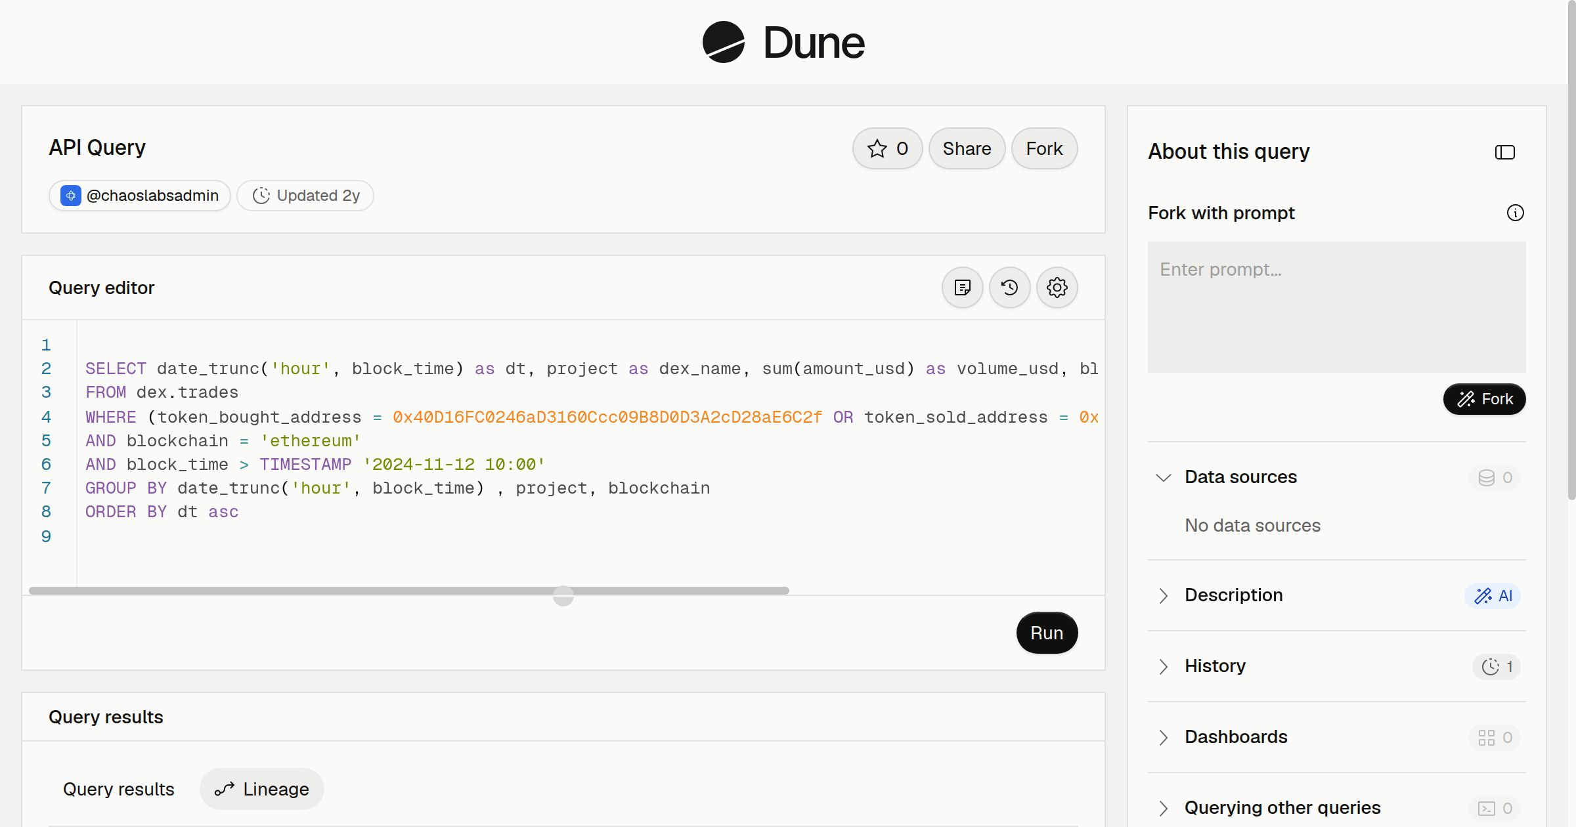This screenshot has height=827, width=1576.
Task: Click the Fork with prompt info icon
Action: [1515, 213]
